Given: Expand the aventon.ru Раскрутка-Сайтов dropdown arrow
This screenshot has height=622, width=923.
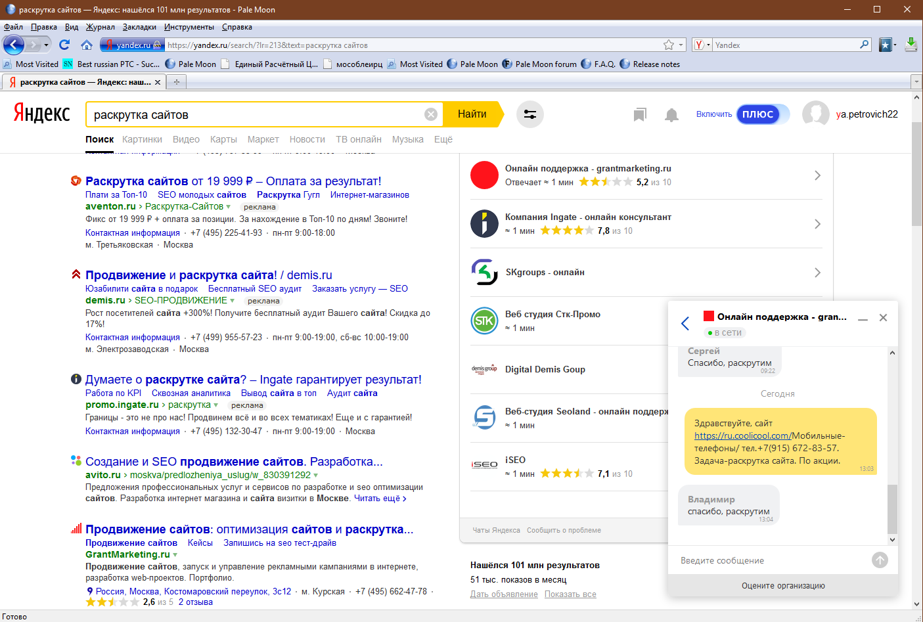Looking at the screenshot, I should [x=229, y=207].
